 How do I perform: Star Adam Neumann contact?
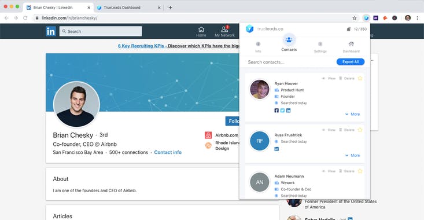point(360,171)
